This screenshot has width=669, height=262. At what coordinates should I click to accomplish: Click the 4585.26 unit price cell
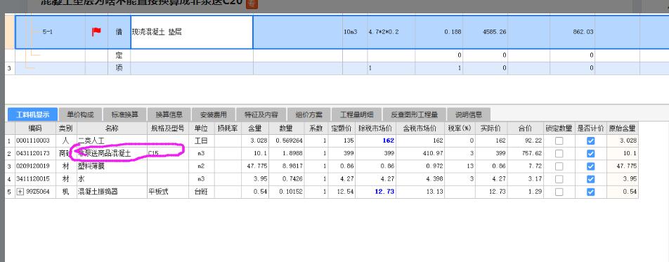(x=486, y=32)
